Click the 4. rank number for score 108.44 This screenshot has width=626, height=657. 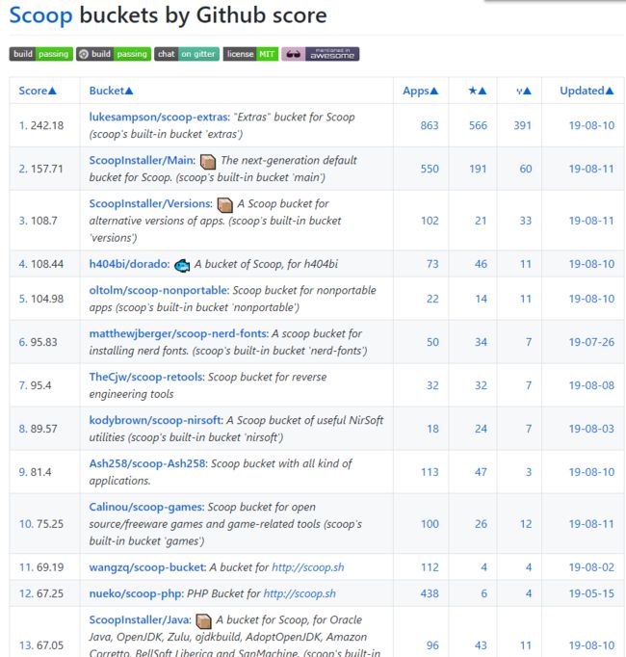click(x=23, y=264)
